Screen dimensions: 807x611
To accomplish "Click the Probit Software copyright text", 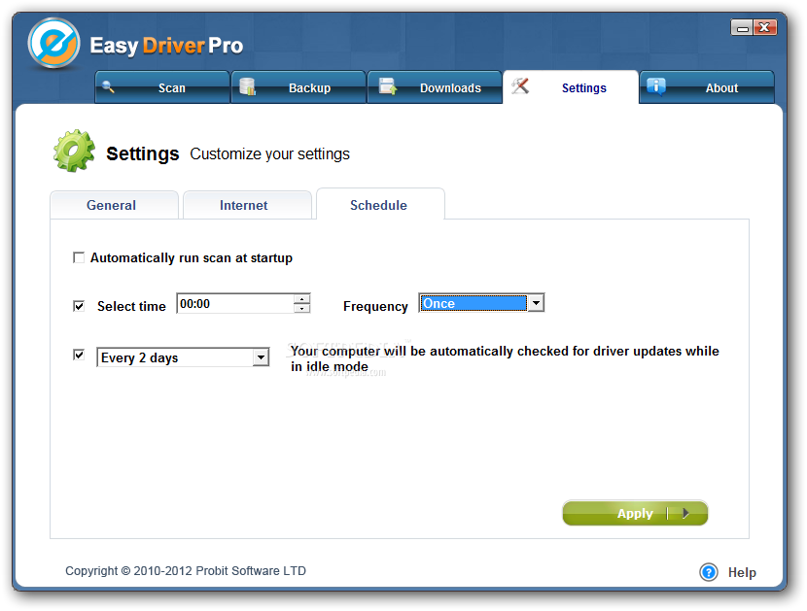I will point(186,571).
